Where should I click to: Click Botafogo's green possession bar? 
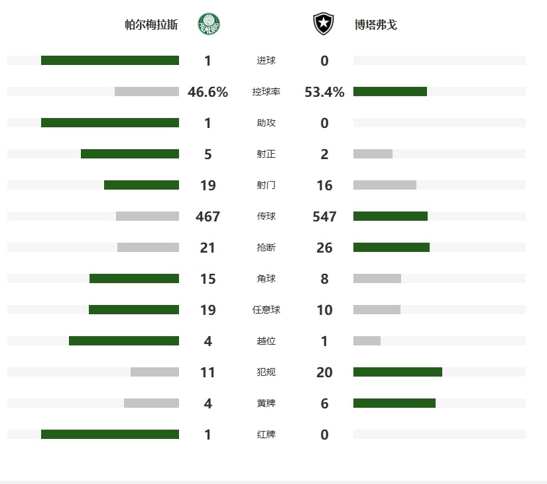tap(390, 91)
